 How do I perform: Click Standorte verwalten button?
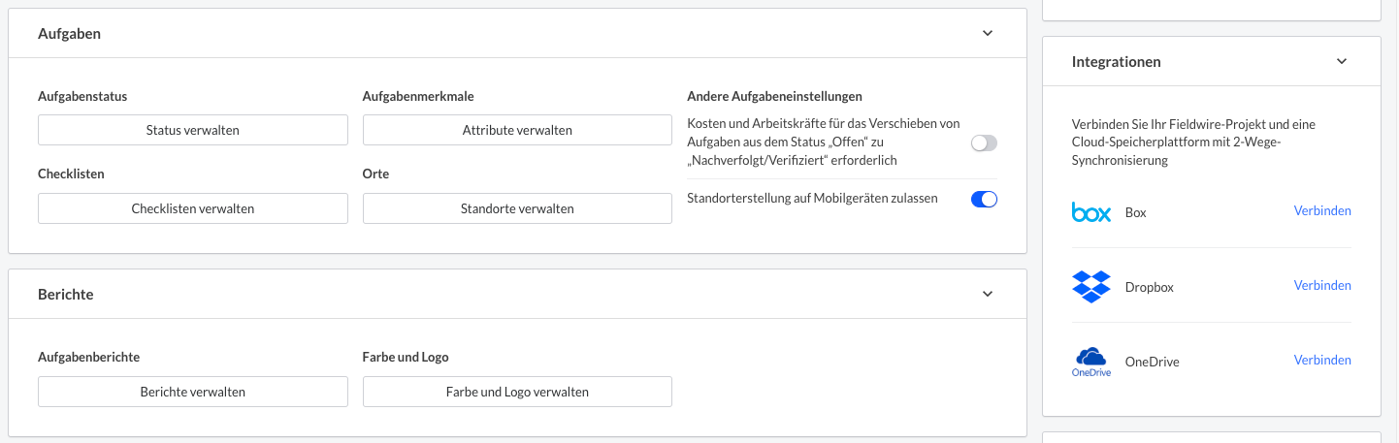coord(517,208)
